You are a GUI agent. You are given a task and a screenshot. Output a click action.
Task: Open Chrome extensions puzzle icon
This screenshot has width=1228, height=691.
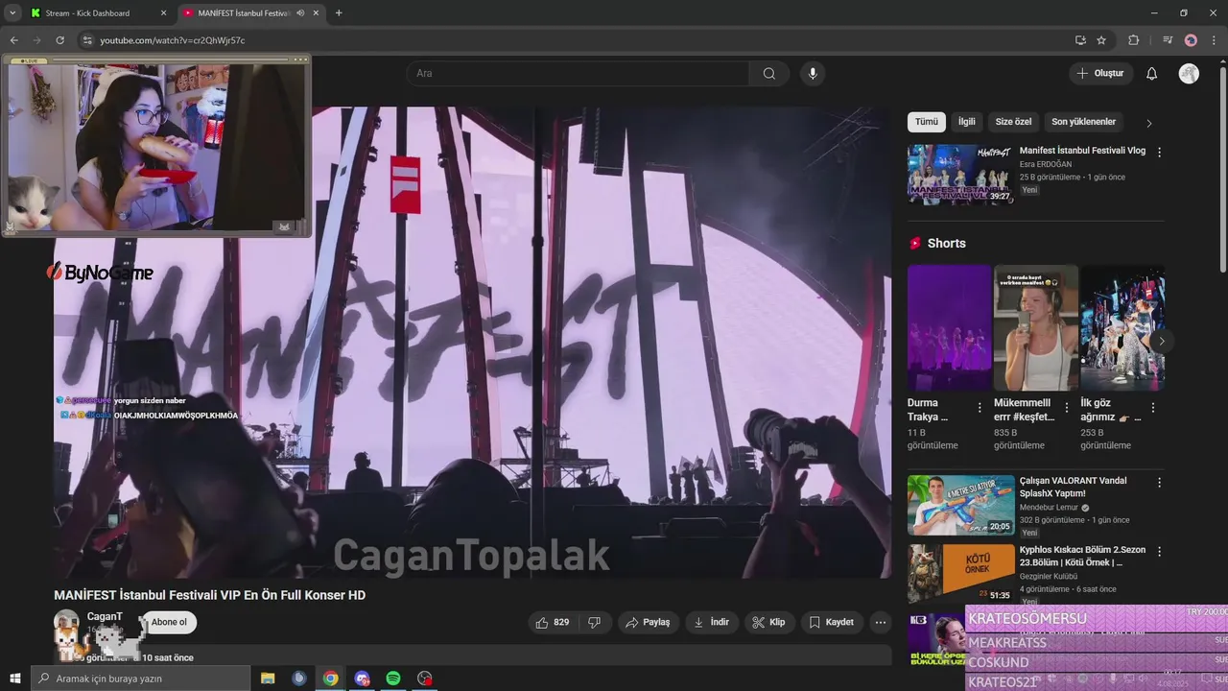click(1134, 40)
